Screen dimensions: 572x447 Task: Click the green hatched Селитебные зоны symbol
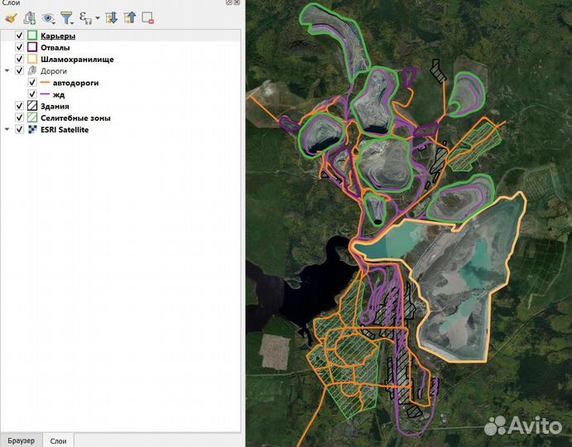32,118
